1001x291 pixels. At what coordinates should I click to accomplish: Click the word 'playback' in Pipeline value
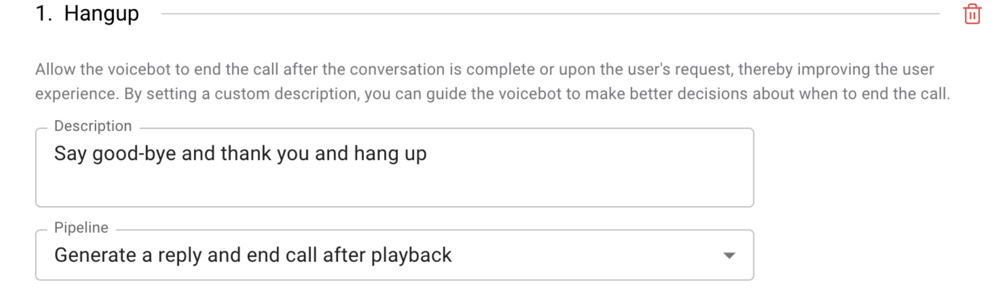coord(411,255)
